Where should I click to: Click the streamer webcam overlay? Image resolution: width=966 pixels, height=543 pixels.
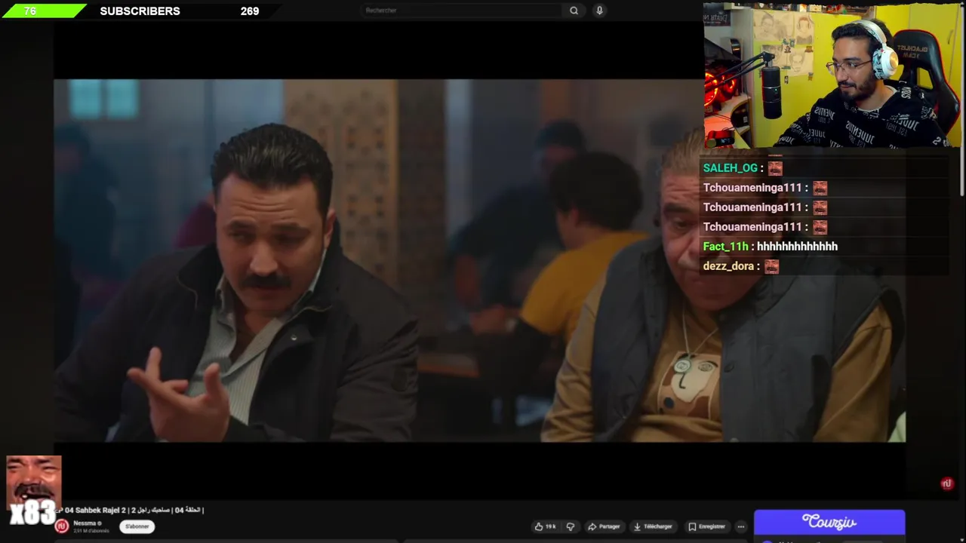[x=832, y=75]
